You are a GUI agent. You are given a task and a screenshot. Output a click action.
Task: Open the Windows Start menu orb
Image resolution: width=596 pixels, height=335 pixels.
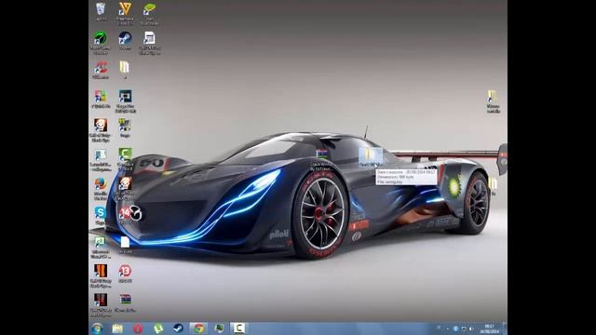97,328
